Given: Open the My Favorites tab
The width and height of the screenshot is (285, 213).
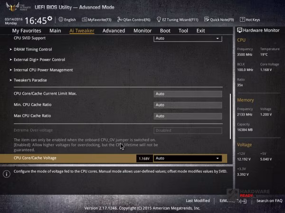Looking at the screenshot, I should (x=27, y=31).
